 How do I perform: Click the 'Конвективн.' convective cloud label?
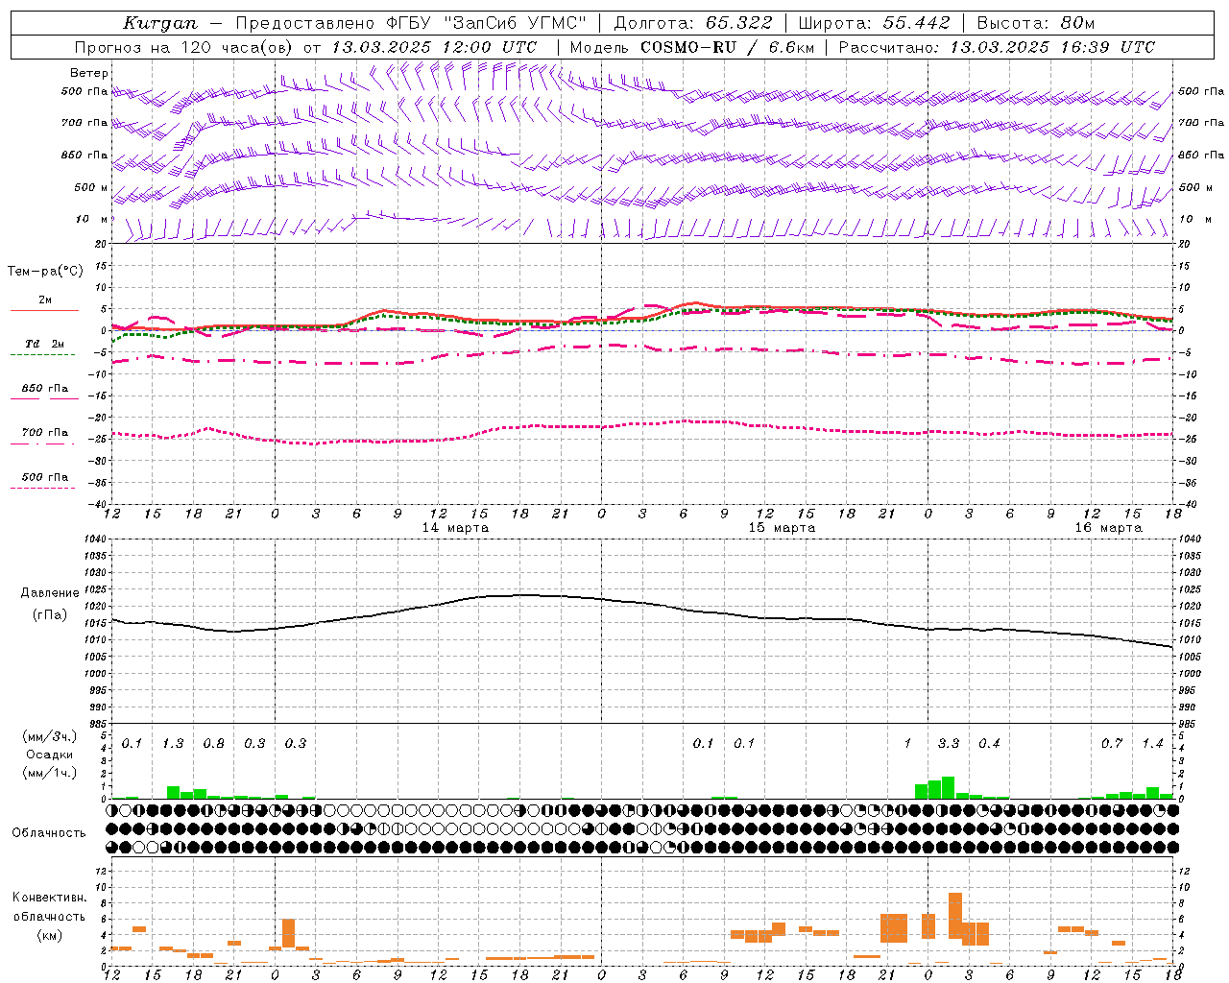[49, 898]
